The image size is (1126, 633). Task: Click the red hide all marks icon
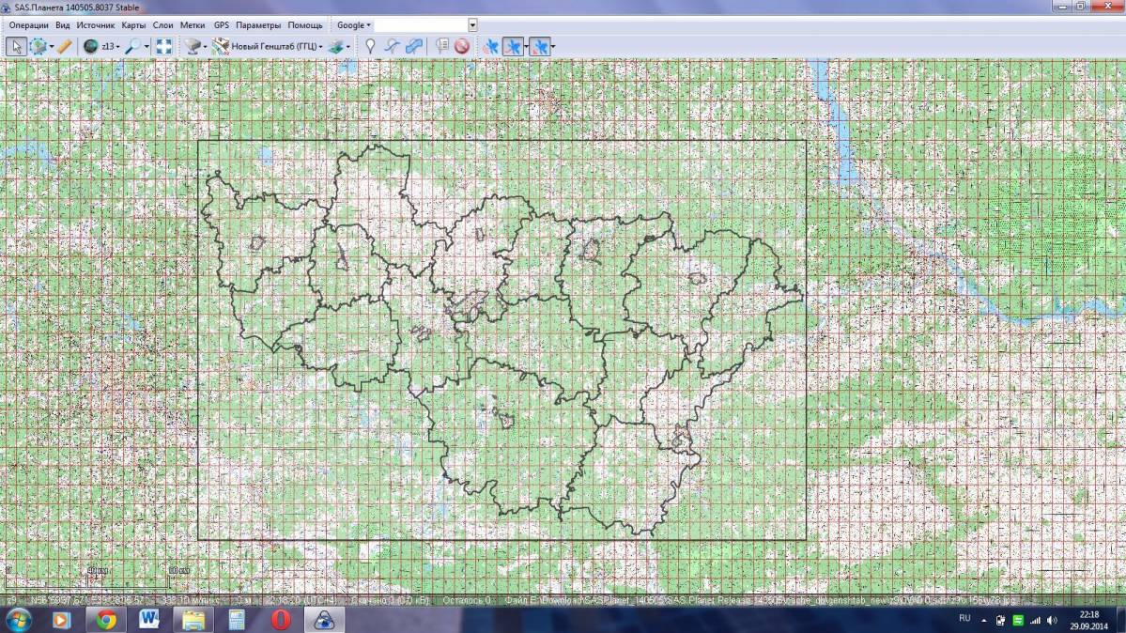[x=462, y=46]
